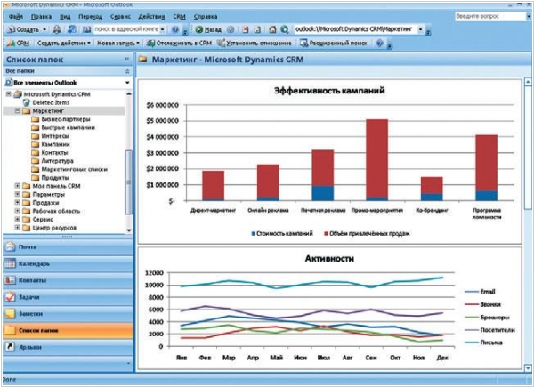
Task: Click the Refresh page icon
Action: click(x=258, y=29)
